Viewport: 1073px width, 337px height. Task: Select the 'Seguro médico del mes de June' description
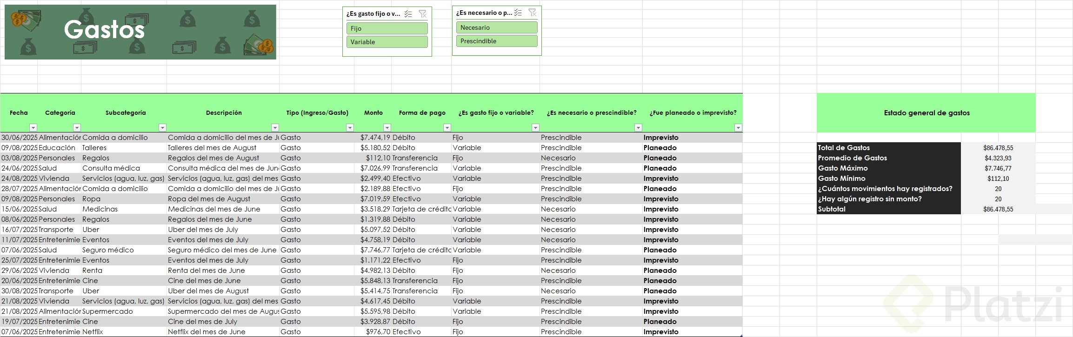point(223,250)
